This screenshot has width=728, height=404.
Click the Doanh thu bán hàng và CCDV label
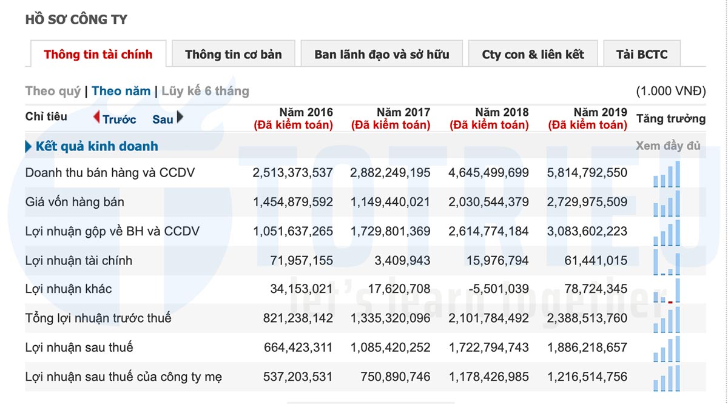coord(110,173)
